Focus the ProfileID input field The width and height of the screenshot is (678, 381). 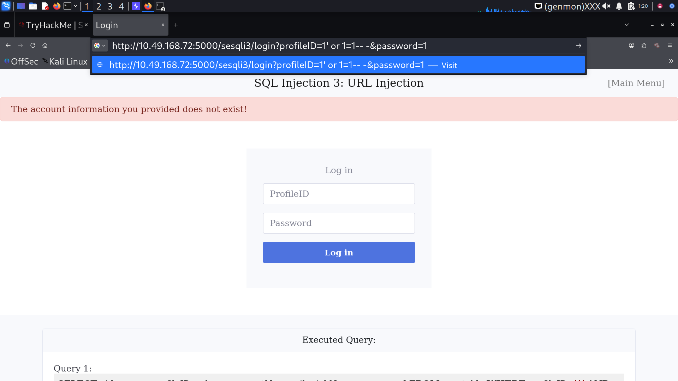[339, 194]
